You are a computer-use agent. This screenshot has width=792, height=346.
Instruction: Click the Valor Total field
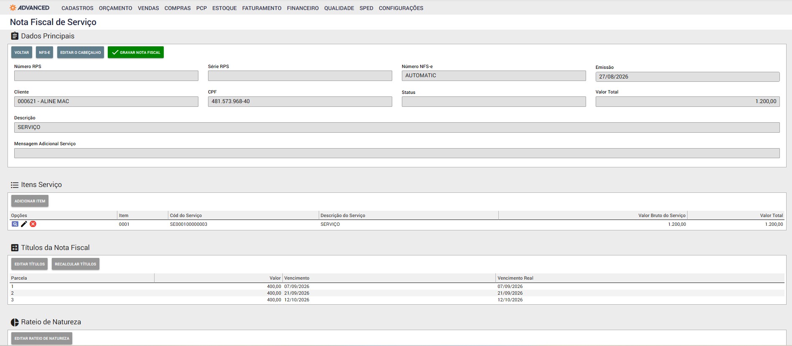click(688, 101)
